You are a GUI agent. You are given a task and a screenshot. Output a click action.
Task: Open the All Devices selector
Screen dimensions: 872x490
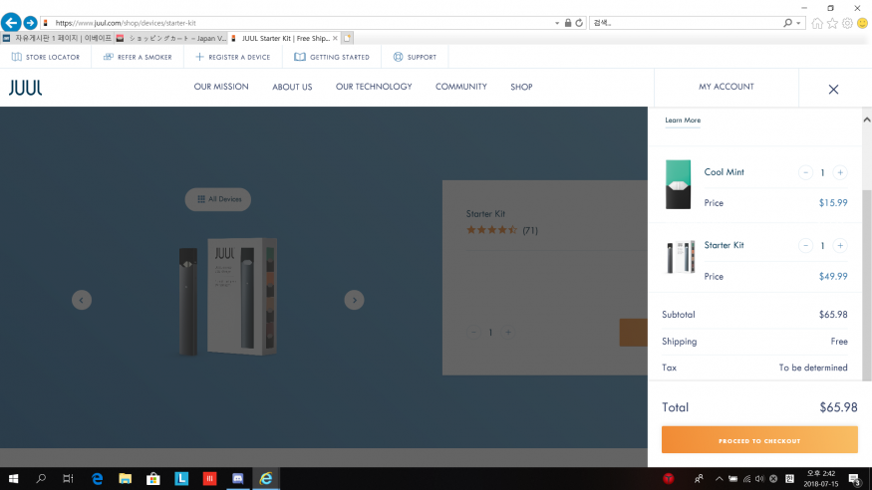[218, 199]
